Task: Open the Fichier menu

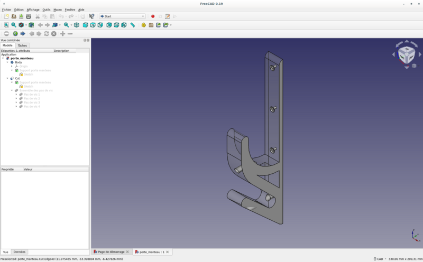Action: (x=6, y=10)
